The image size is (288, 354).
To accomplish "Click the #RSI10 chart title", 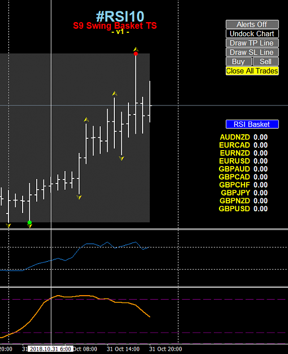I will [x=120, y=16].
